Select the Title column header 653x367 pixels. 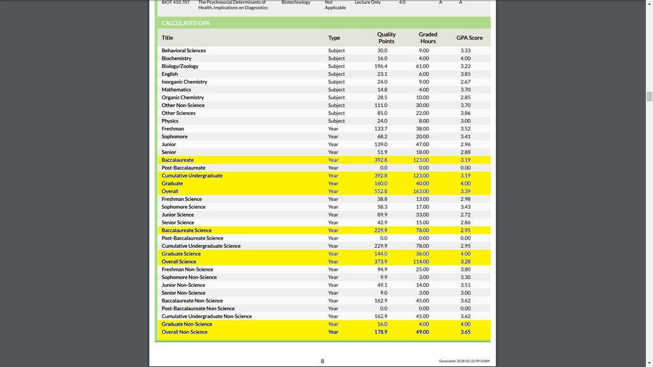(167, 38)
